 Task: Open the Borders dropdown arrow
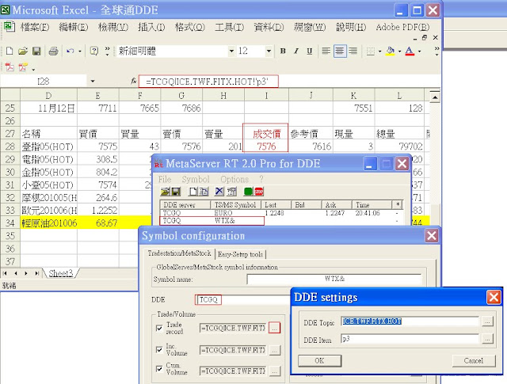tap(379, 51)
